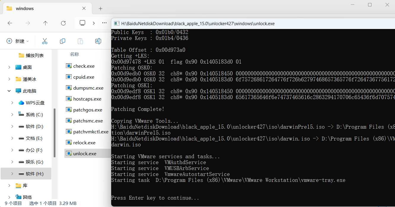Select the 潘美冰 user folder
Viewport: 395px width, 207px height.
coord(26,79)
